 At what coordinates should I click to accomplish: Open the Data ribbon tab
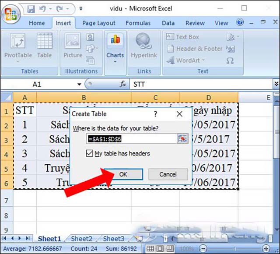pos(168,23)
